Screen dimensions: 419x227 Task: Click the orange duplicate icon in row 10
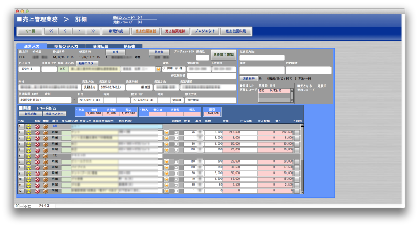45,178
